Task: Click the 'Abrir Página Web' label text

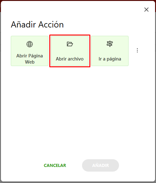Action: 30,59
